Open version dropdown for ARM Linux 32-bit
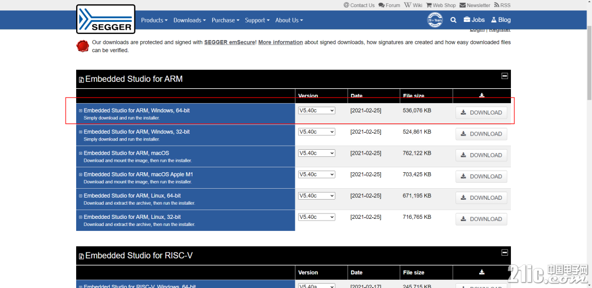Viewport: 592px width, 288px height. (x=316, y=217)
